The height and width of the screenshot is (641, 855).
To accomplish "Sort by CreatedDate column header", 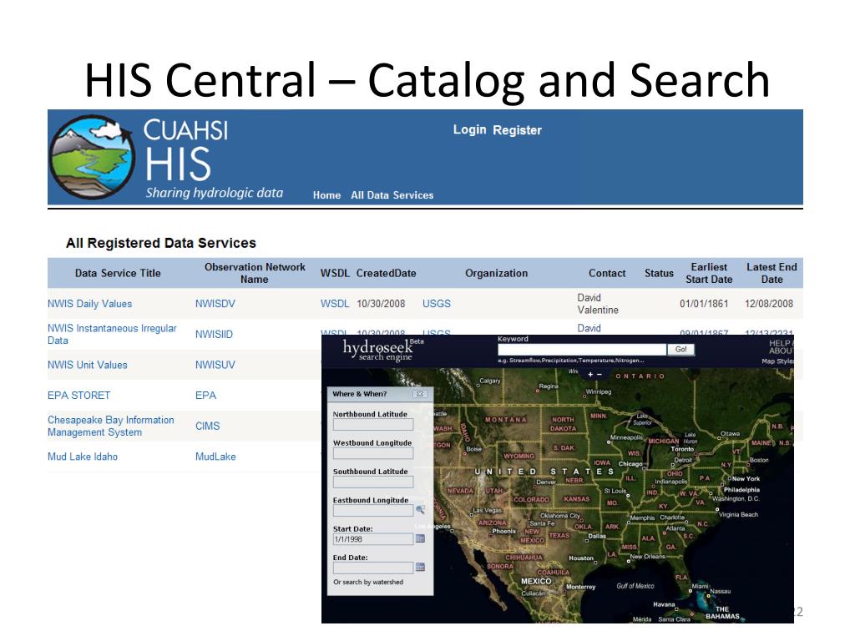I will (x=386, y=273).
